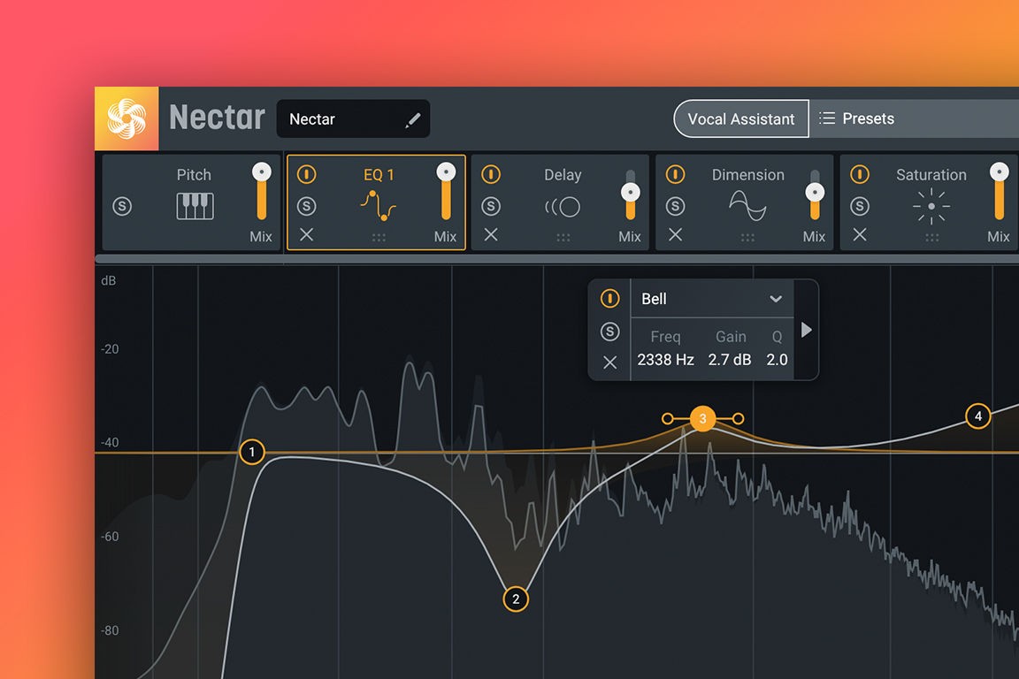Viewport: 1019px width, 679px height.
Task: Open the Bell filter type dropdown
Action: click(712, 299)
